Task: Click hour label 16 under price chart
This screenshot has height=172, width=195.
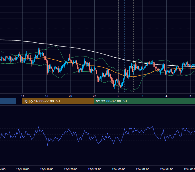Action: coord(23,96)
